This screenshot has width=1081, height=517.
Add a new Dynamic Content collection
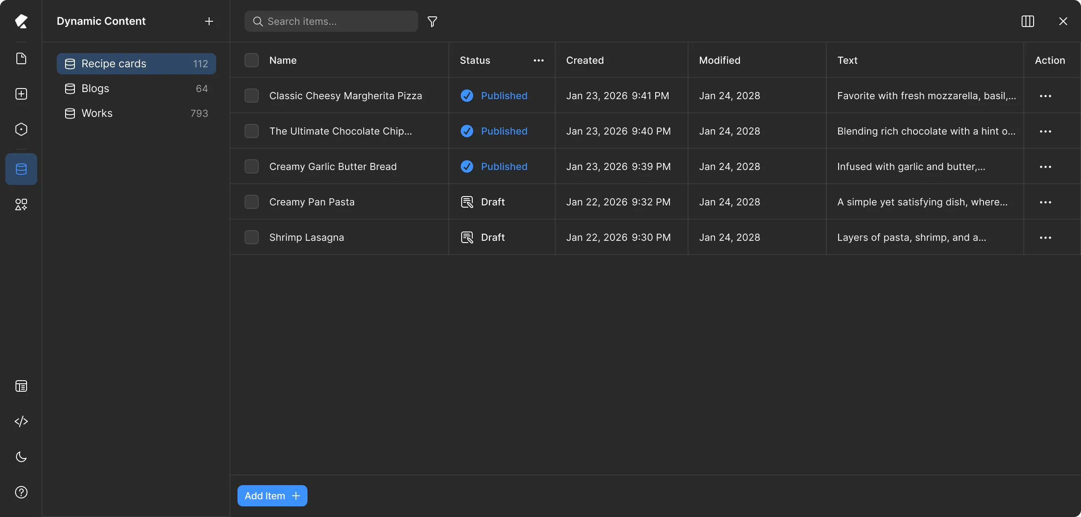click(x=209, y=21)
